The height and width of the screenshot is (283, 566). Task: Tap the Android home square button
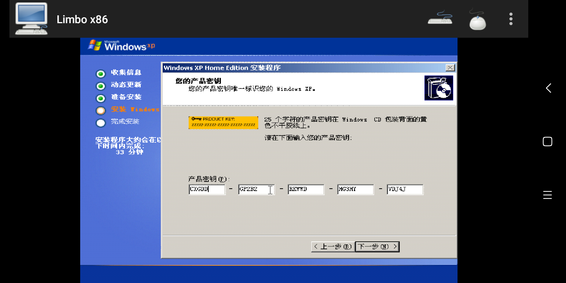[x=548, y=141]
